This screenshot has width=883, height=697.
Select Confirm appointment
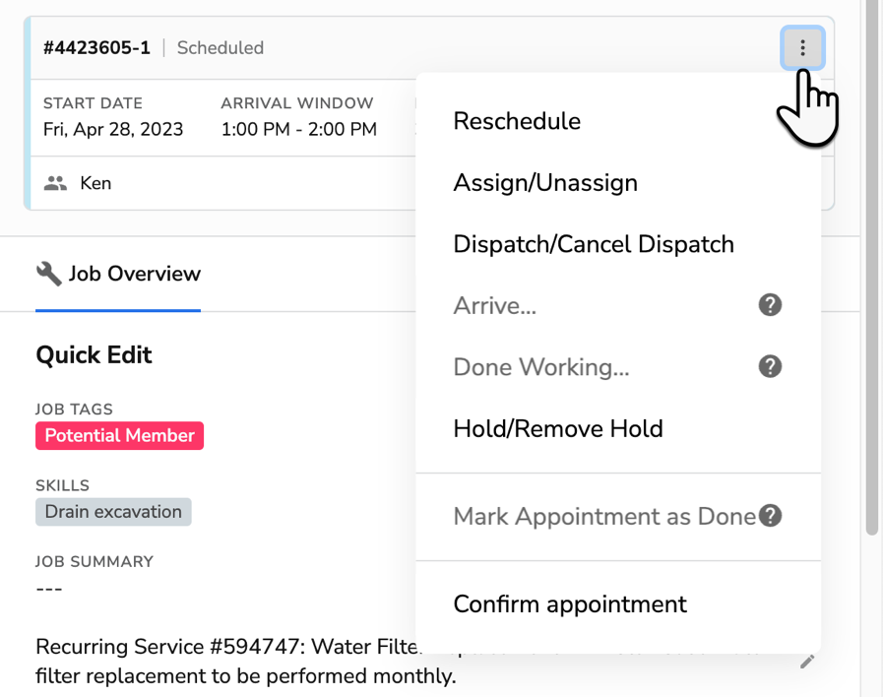click(570, 604)
